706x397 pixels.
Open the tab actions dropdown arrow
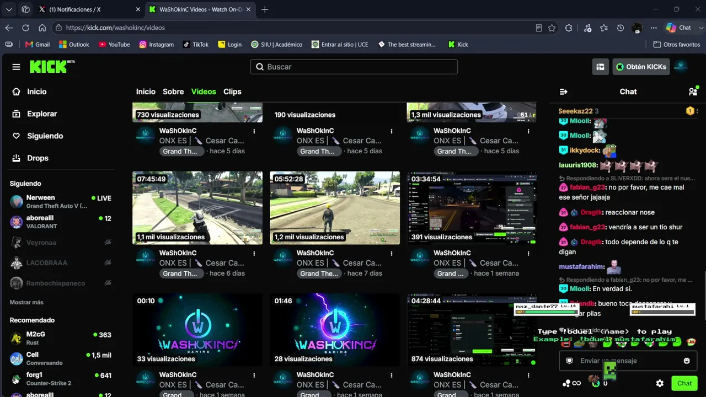tap(9, 9)
